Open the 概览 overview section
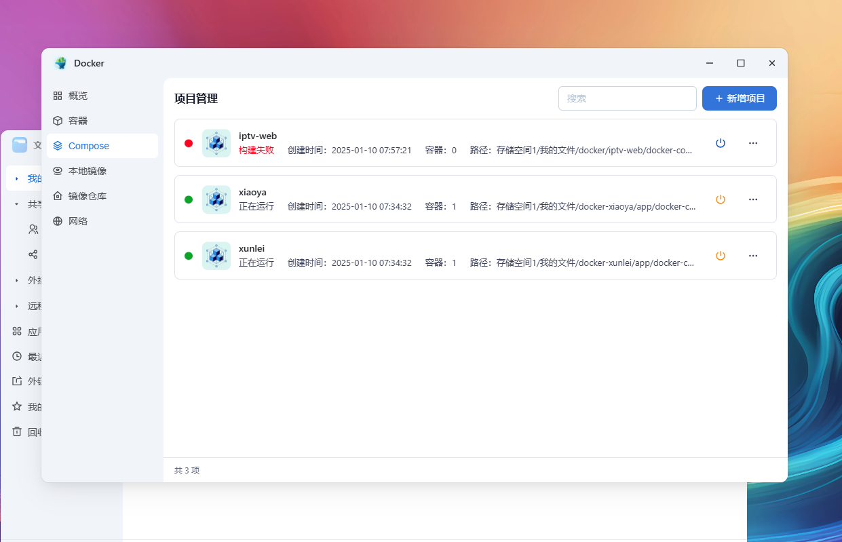Image resolution: width=842 pixels, height=542 pixels. click(x=102, y=96)
